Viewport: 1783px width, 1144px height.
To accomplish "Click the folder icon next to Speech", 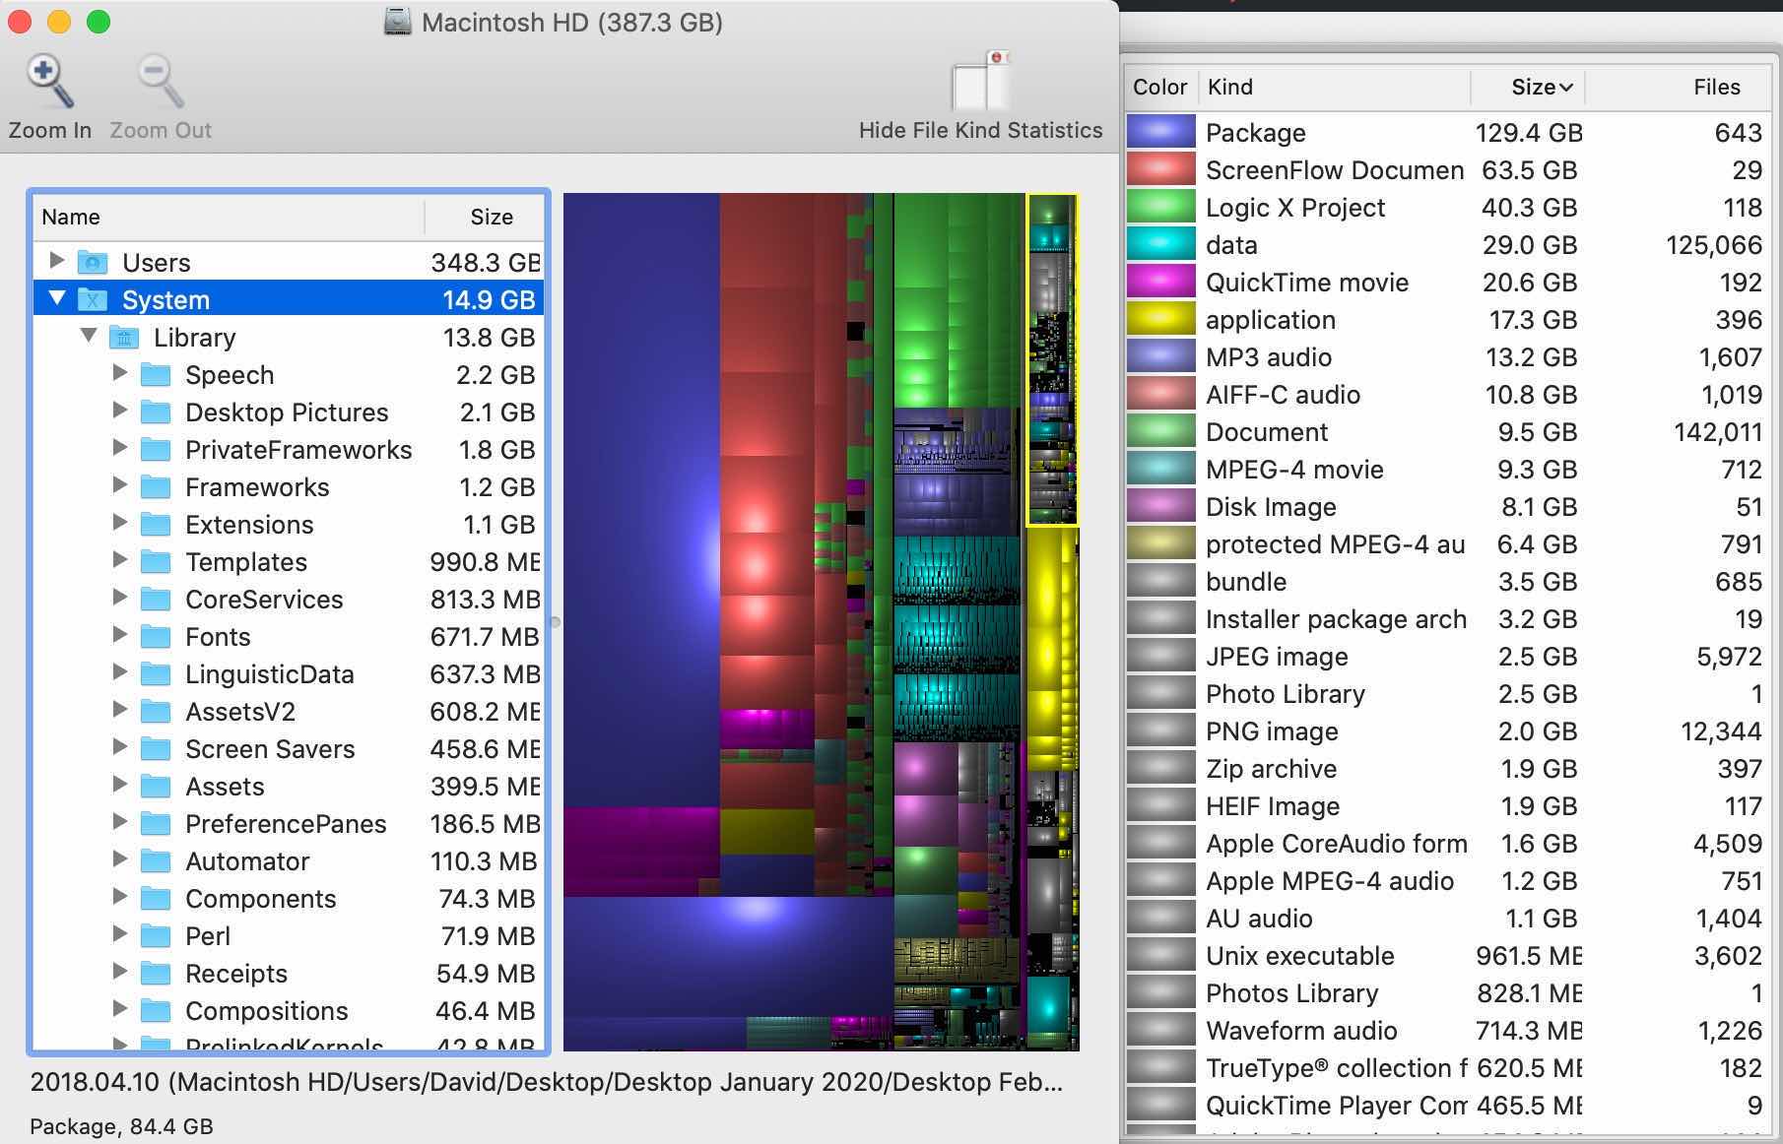I will click(158, 374).
